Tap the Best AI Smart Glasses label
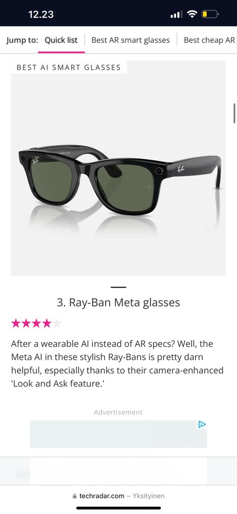Screen dimensions: 237x514 (x=69, y=67)
